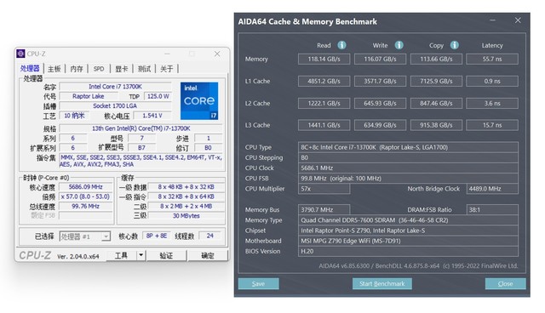545x313 pixels.
Task: Switch to the 内存 tab
Action: coord(77,69)
